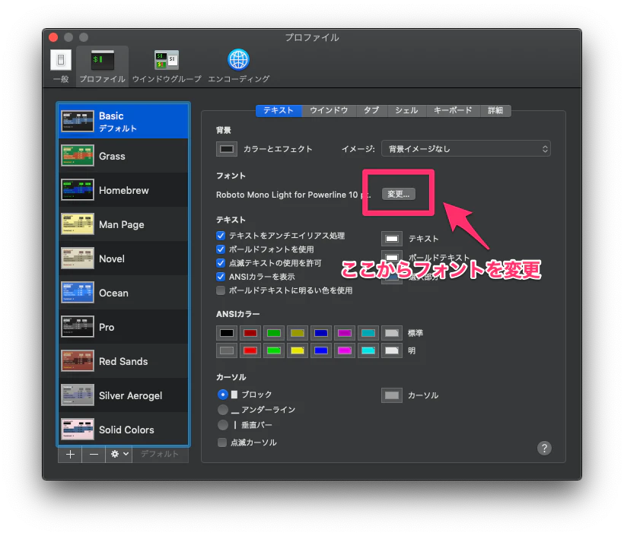
Task: Select the Novel profile
Action: coord(123,258)
